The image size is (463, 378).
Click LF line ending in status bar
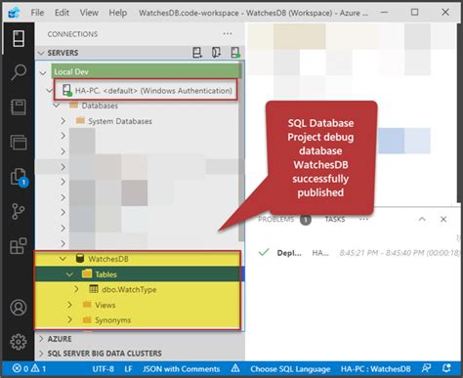(128, 369)
